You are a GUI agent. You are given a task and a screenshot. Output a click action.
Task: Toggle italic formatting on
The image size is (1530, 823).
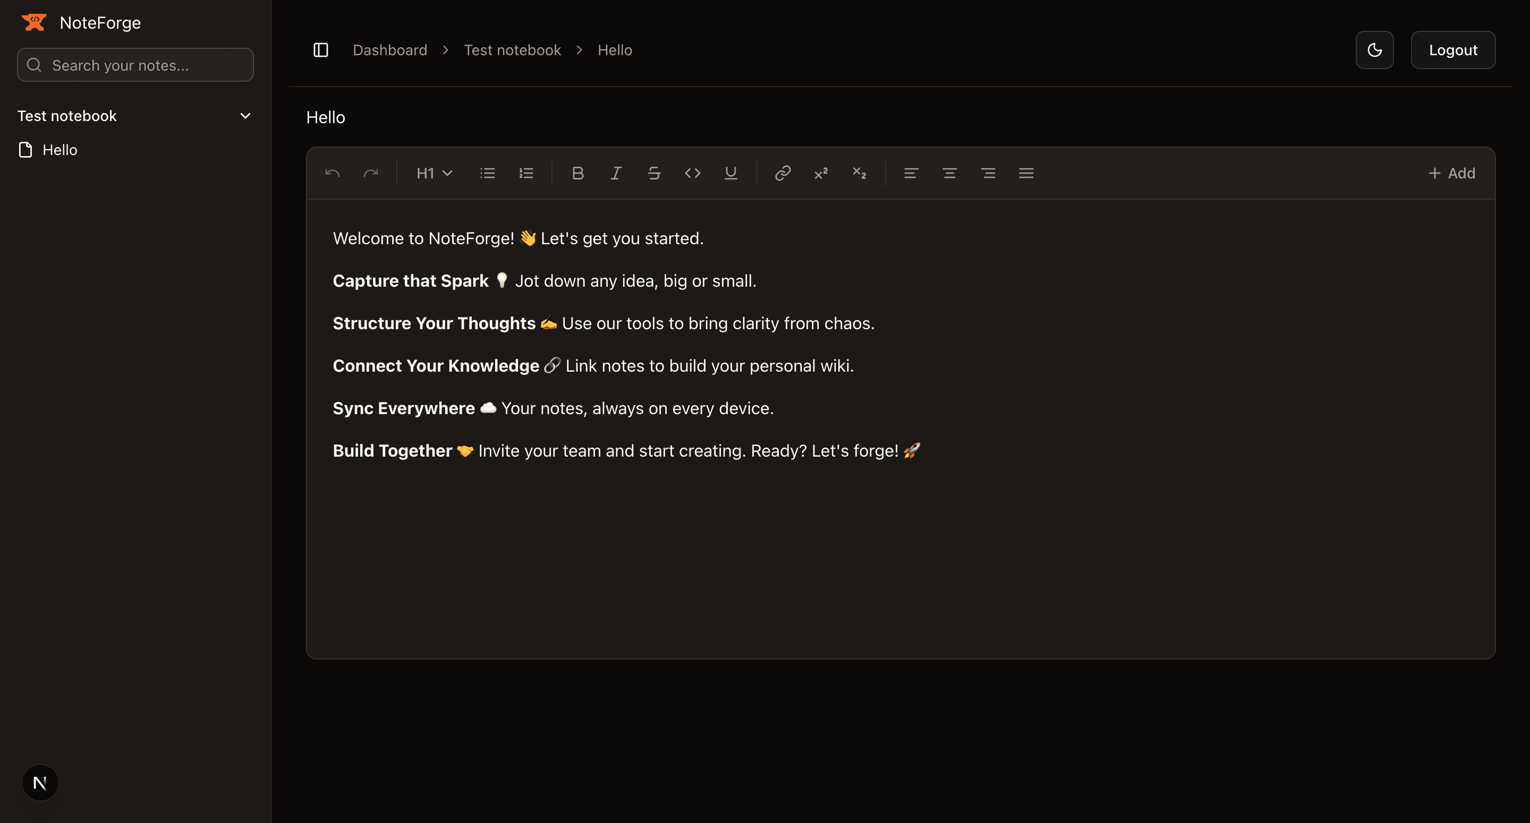click(615, 173)
